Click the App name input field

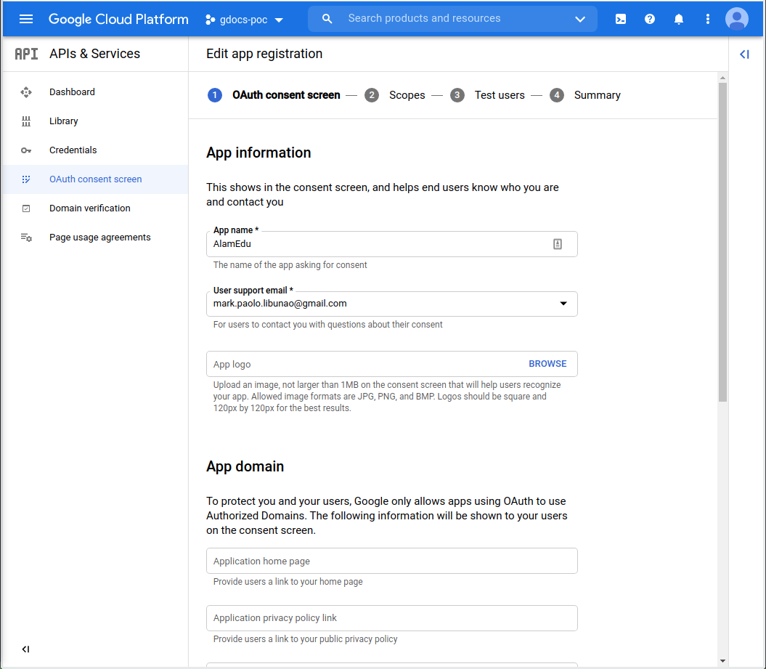392,244
